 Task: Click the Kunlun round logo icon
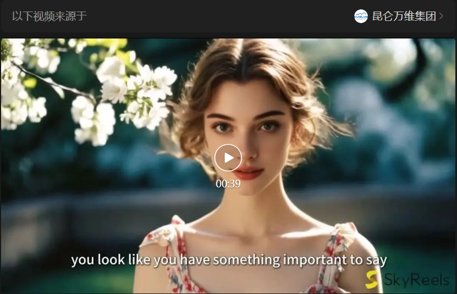click(x=361, y=16)
